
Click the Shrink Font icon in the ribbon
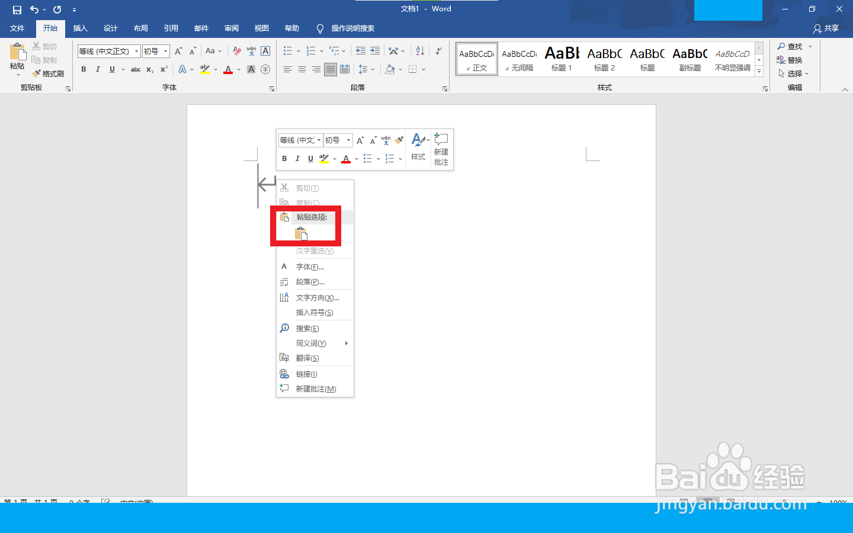tap(193, 51)
